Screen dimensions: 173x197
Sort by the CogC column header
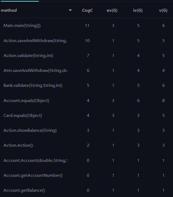(x=87, y=10)
